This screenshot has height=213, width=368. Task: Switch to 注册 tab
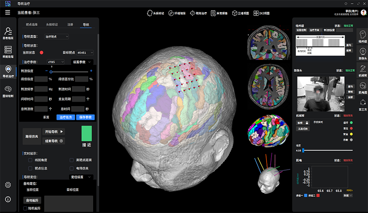[70, 24]
